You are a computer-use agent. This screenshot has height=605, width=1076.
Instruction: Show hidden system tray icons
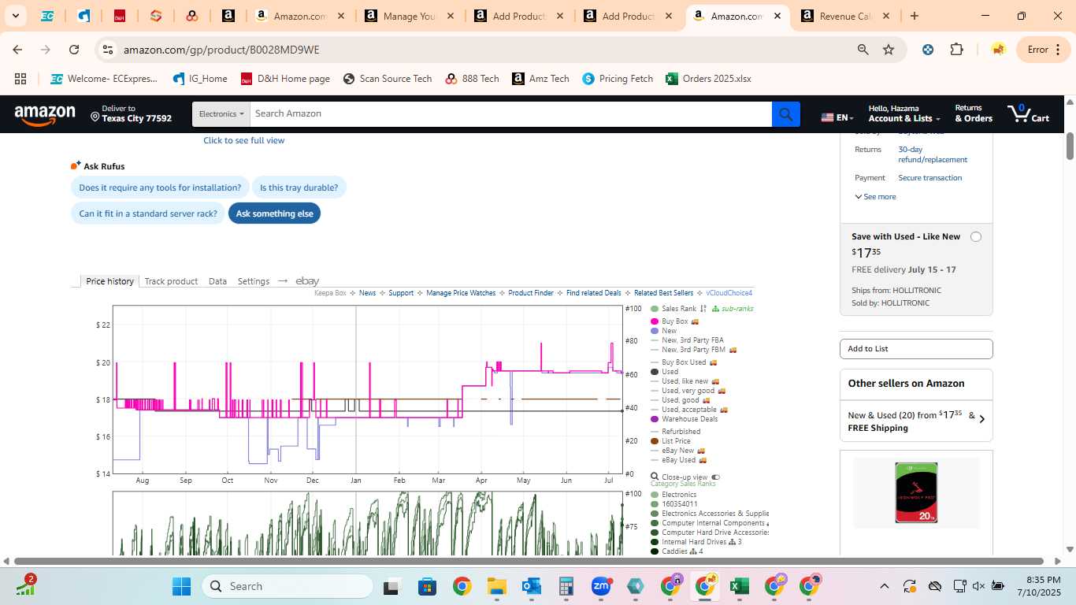pos(884,586)
